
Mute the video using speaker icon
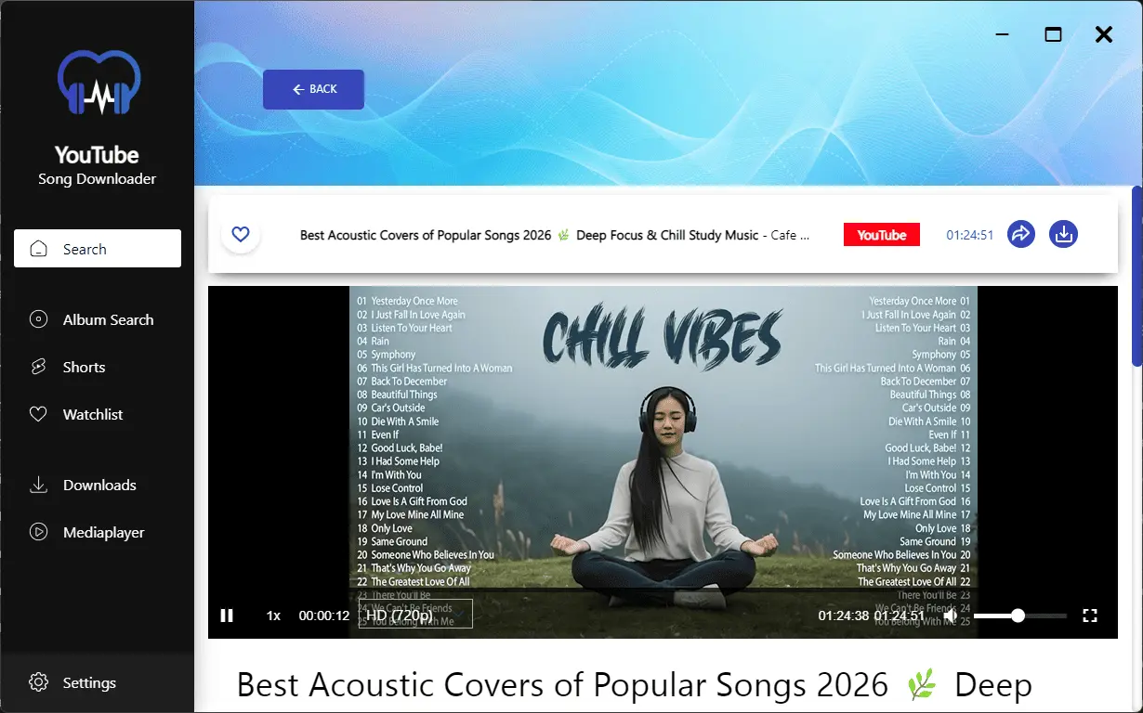(x=951, y=616)
